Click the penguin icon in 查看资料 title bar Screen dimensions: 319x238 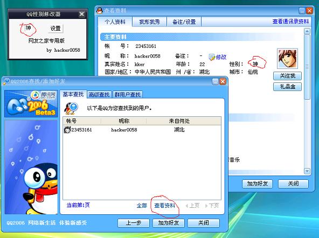(x=100, y=11)
